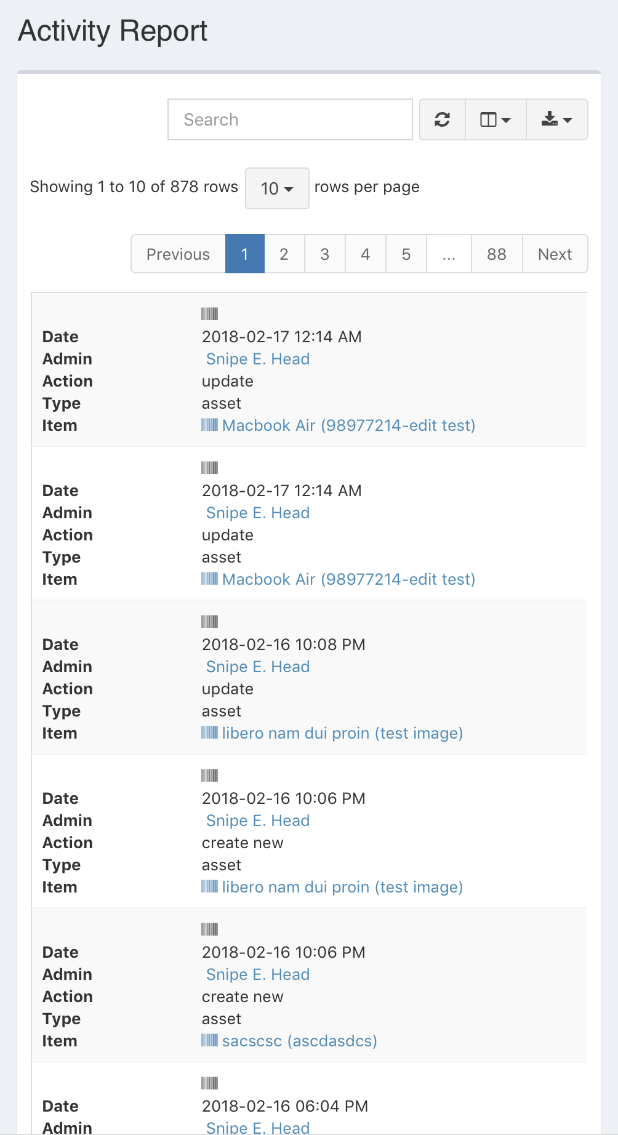Go to the Next page of results
Screen dimensions: 618x1135
554,254
